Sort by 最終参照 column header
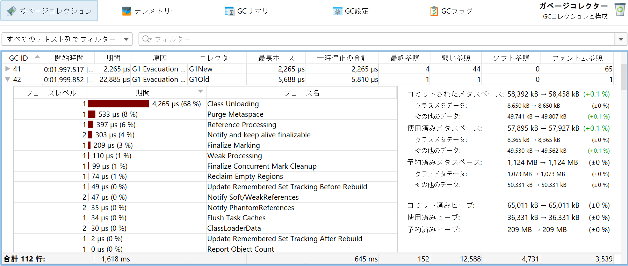628x266 pixels. point(405,58)
